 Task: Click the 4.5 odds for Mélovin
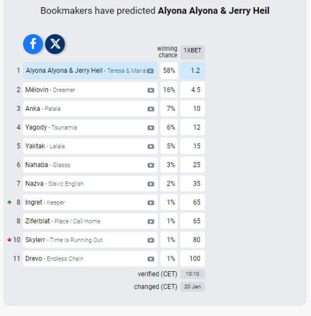click(192, 90)
